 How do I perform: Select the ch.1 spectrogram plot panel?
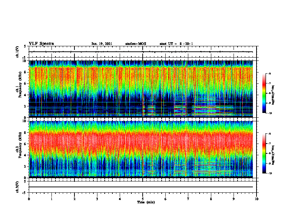point(141,89)
